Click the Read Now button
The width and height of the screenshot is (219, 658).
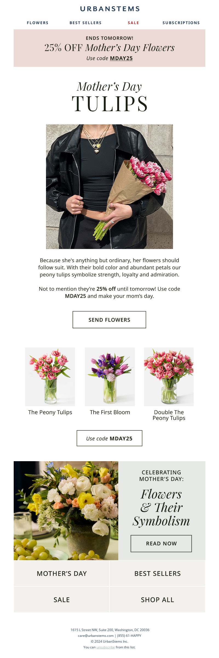(x=161, y=543)
